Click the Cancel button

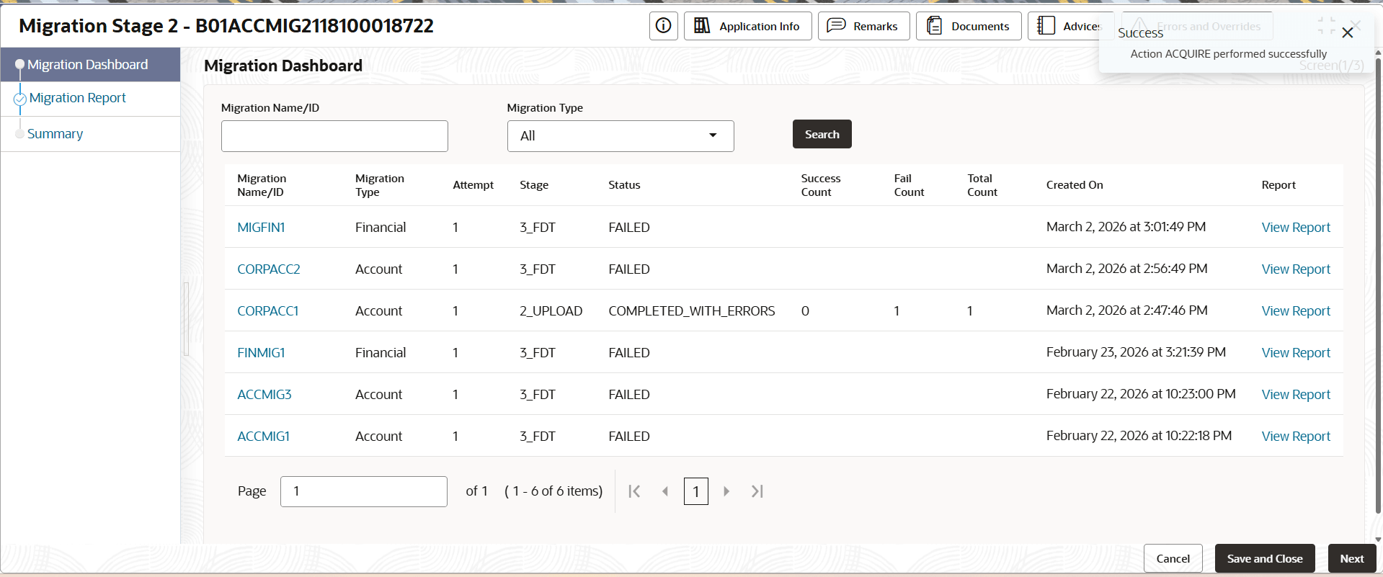click(1173, 558)
